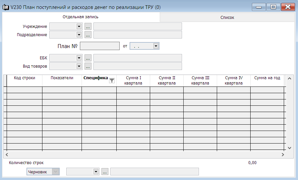
Task: Click the V230 window title icon
Action: (x=6, y=7)
